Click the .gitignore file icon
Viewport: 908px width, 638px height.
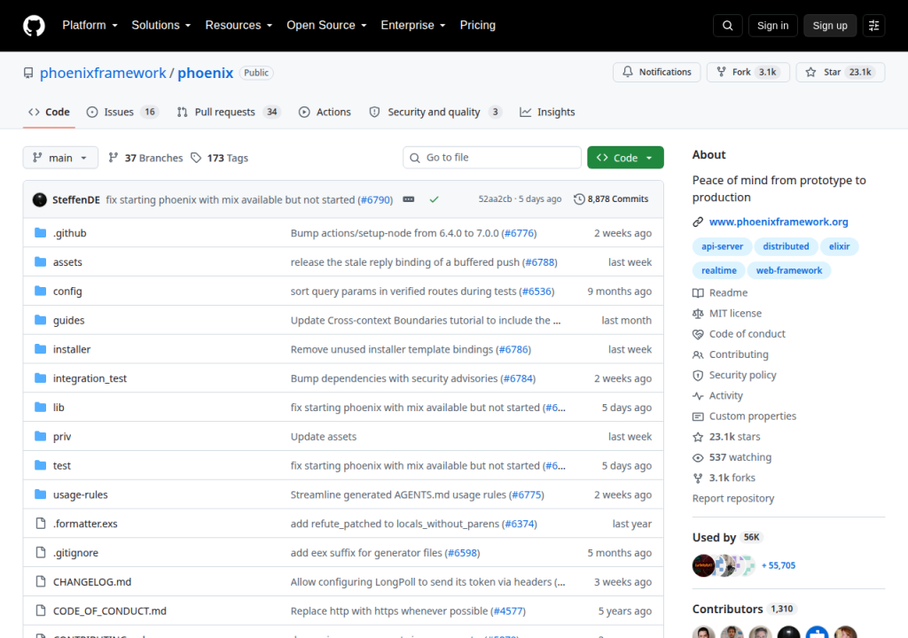coord(40,552)
